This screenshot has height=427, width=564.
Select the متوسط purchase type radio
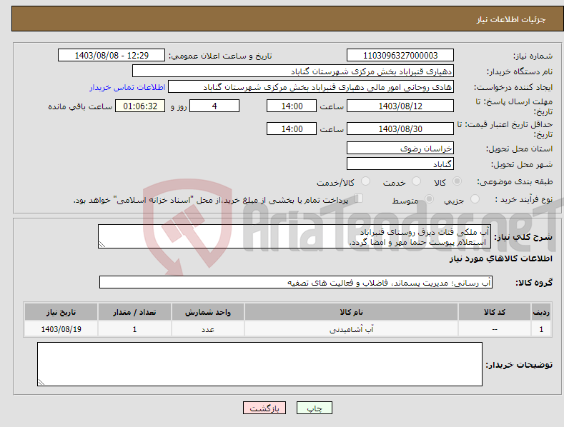[x=429, y=199]
